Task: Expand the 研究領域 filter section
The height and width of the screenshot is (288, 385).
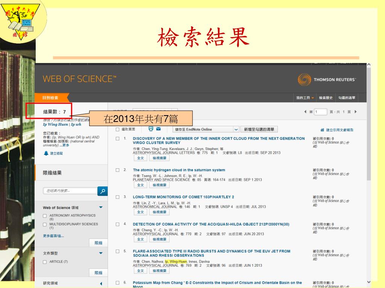Action: (x=100, y=283)
